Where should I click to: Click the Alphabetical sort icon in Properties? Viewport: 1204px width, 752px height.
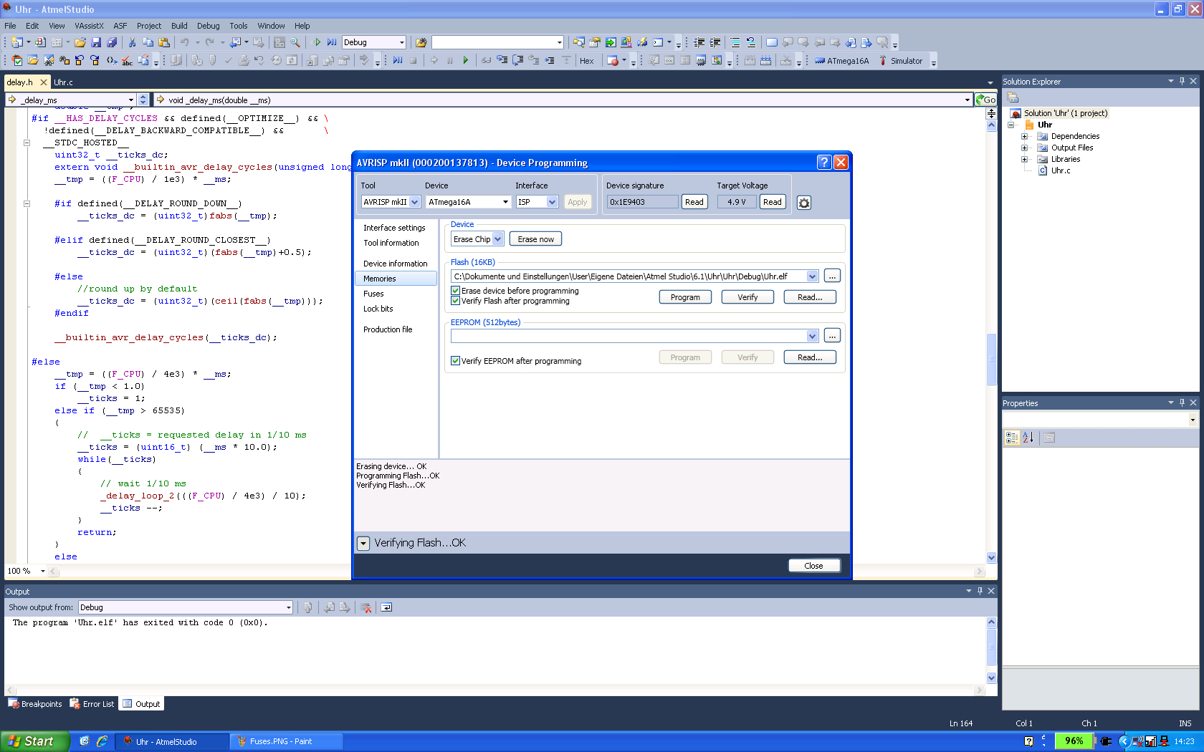coord(1028,438)
